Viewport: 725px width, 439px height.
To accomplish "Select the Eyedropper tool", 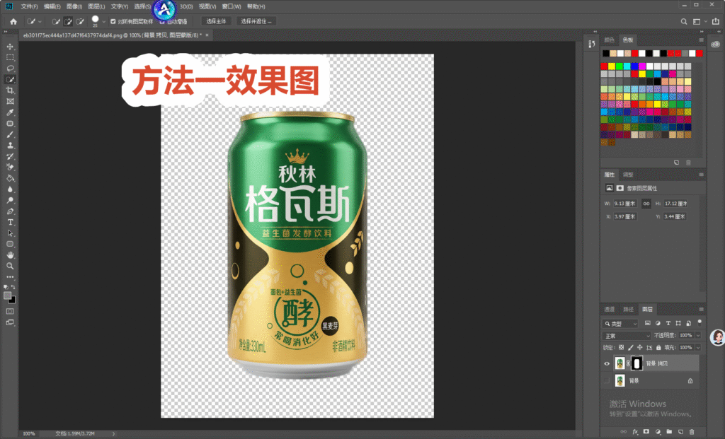I will (x=10, y=112).
